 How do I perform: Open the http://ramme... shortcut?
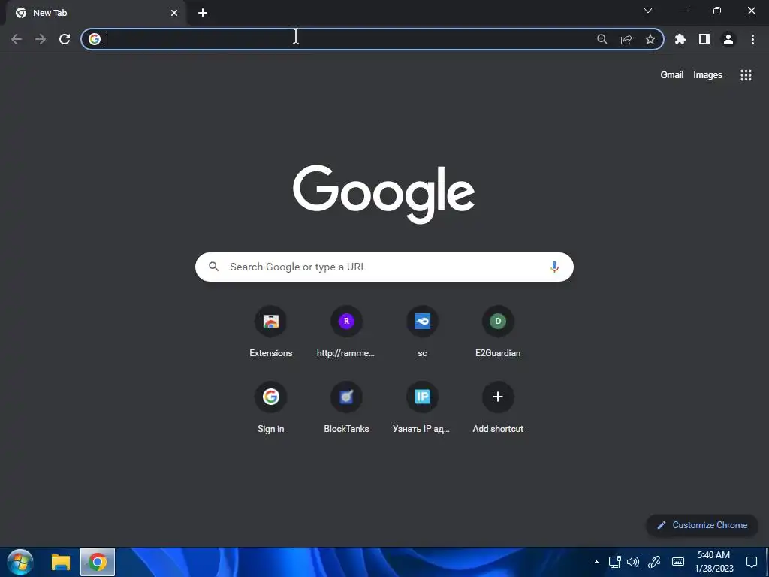[x=346, y=332]
